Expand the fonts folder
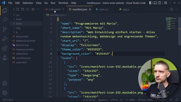The width and height of the screenshot is (181, 102). point(26,19)
